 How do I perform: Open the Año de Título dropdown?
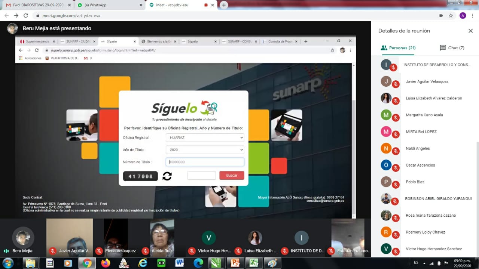pyautogui.click(x=205, y=150)
